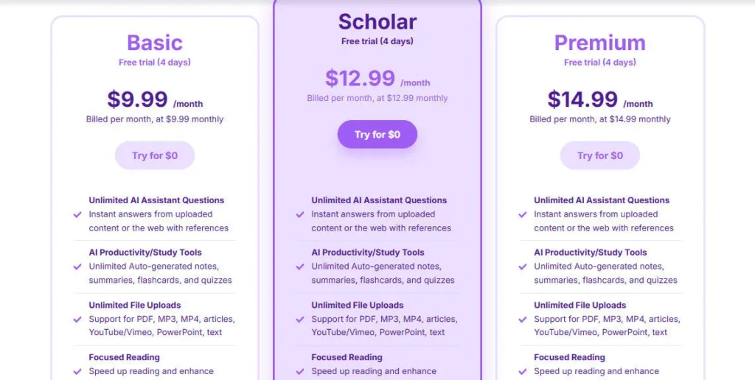Viewport: 755px width, 380px height.
Task: Click Basic's AI Productivity/Study Tools checkmark
Action: (77, 267)
